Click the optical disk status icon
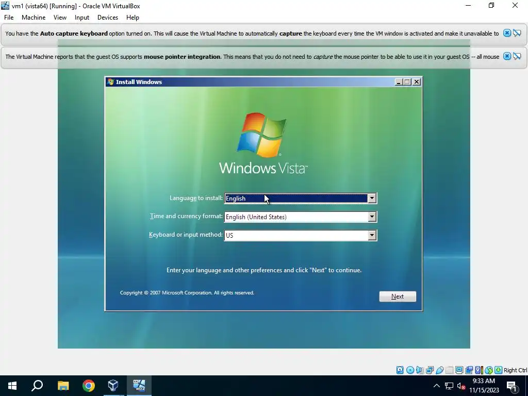This screenshot has height=396, width=528. [x=410, y=370]
